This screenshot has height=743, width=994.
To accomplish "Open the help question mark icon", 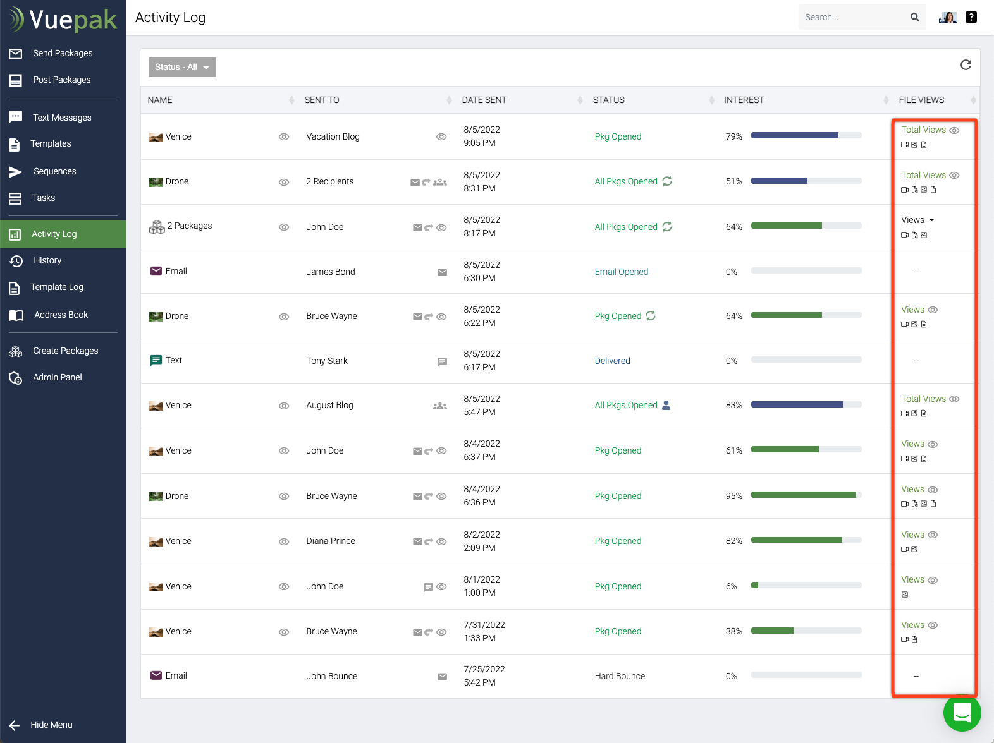I will pyautogui.click(x=971, y=18).
